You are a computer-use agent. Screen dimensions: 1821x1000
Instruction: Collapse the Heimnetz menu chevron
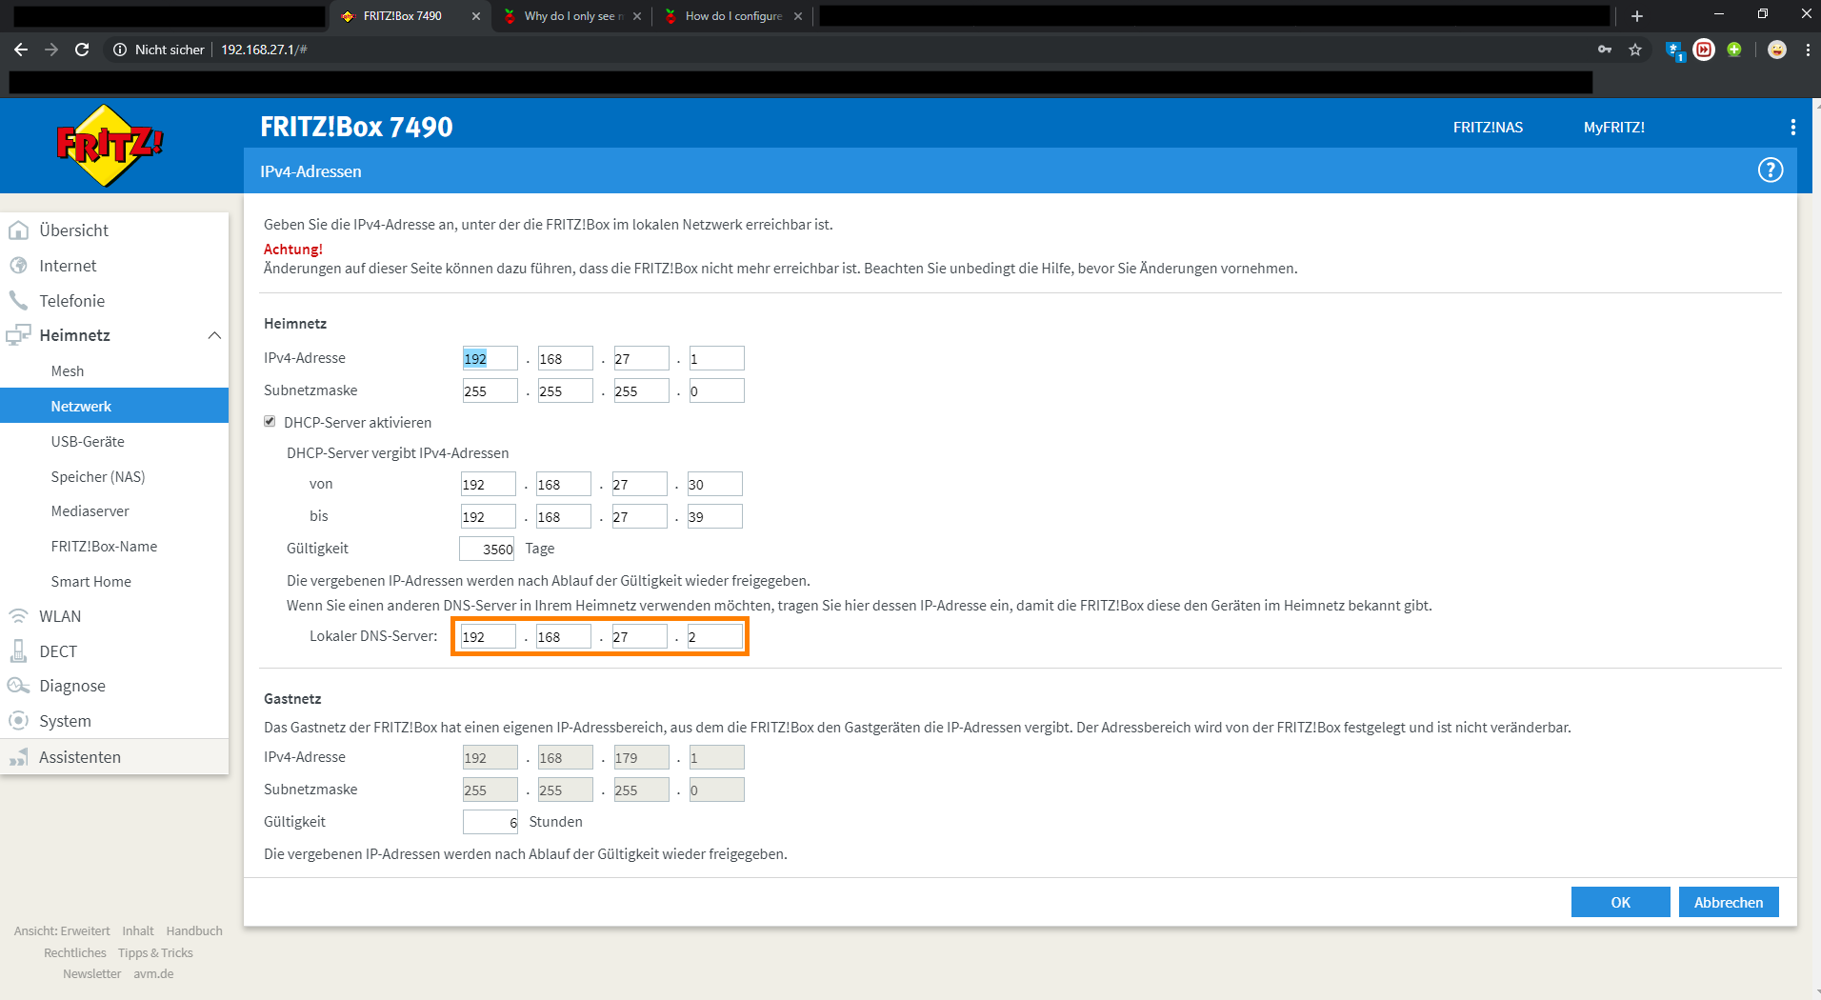tap(214, 335)
